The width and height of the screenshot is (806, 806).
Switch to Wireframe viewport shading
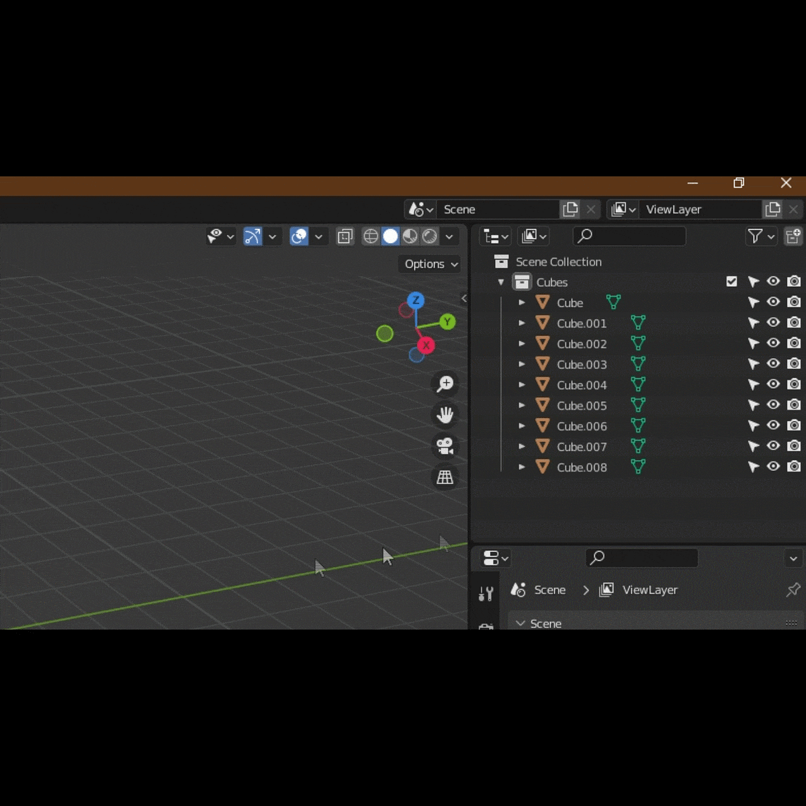click(x=370, y=236)
